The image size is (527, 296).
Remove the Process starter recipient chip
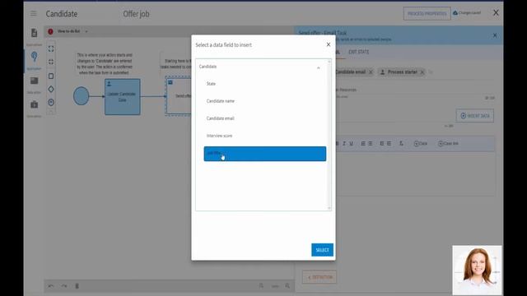[x=422, y=72]
